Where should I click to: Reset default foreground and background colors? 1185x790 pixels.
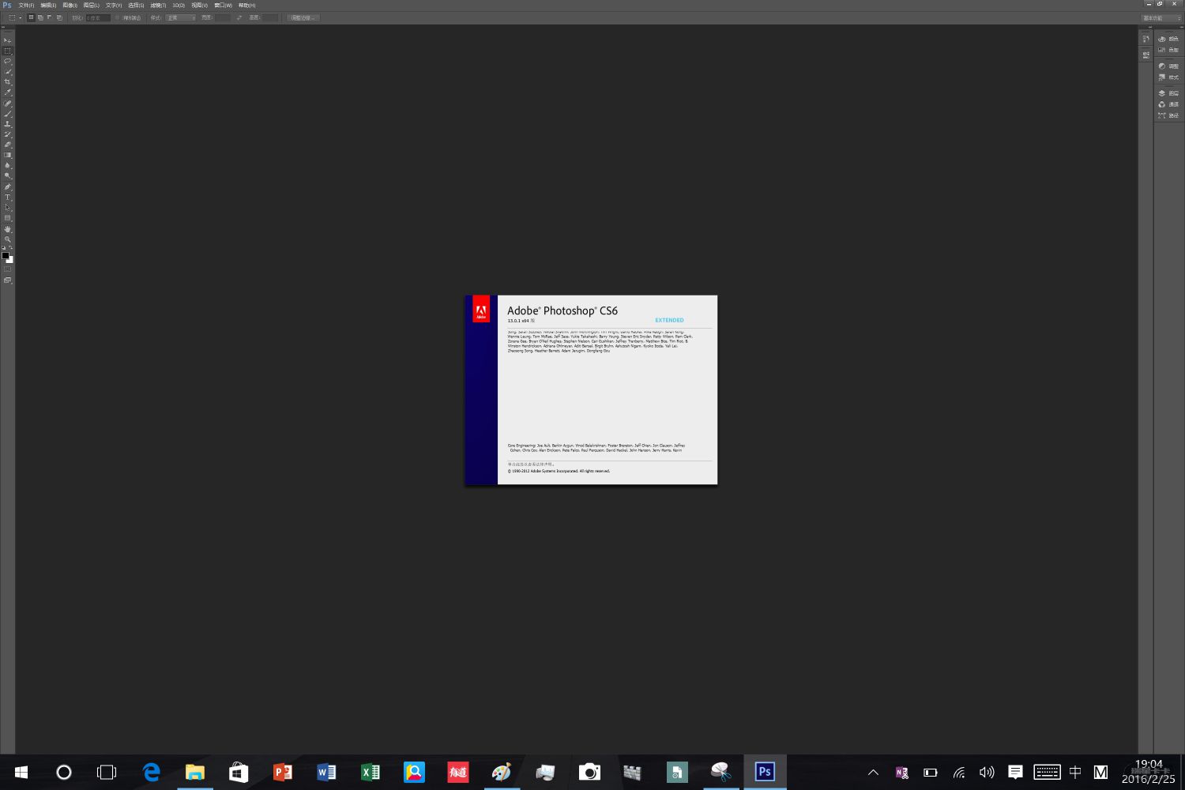[4, 247]
